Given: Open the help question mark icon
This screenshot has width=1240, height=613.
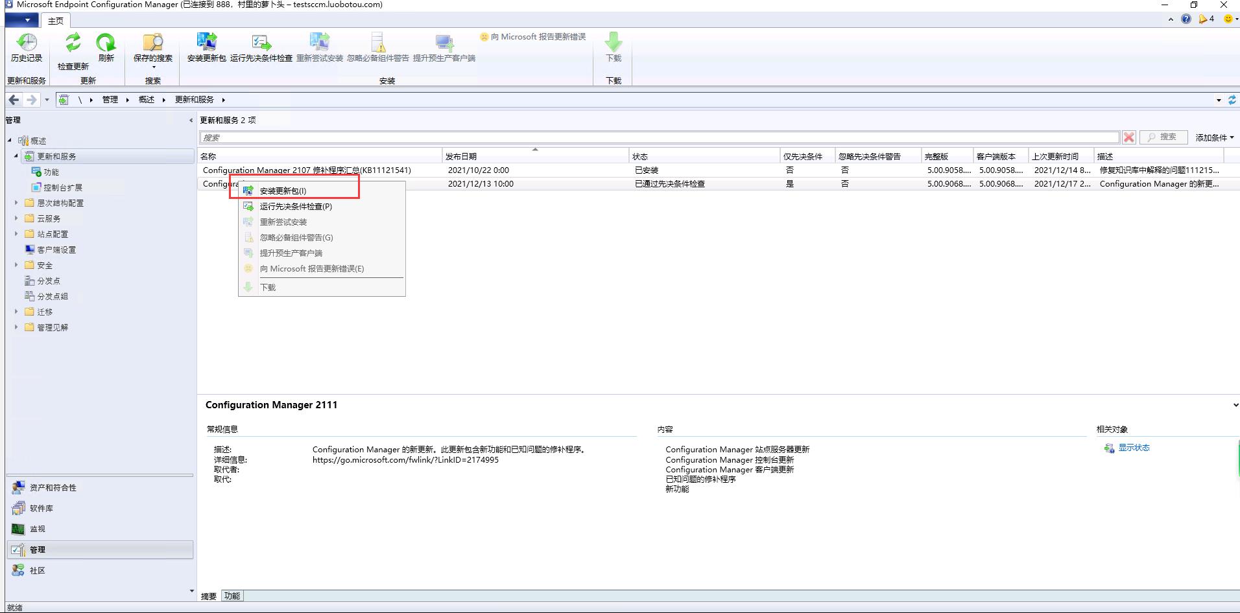Looking at the screenshot, I should [x=1186, y=19].
